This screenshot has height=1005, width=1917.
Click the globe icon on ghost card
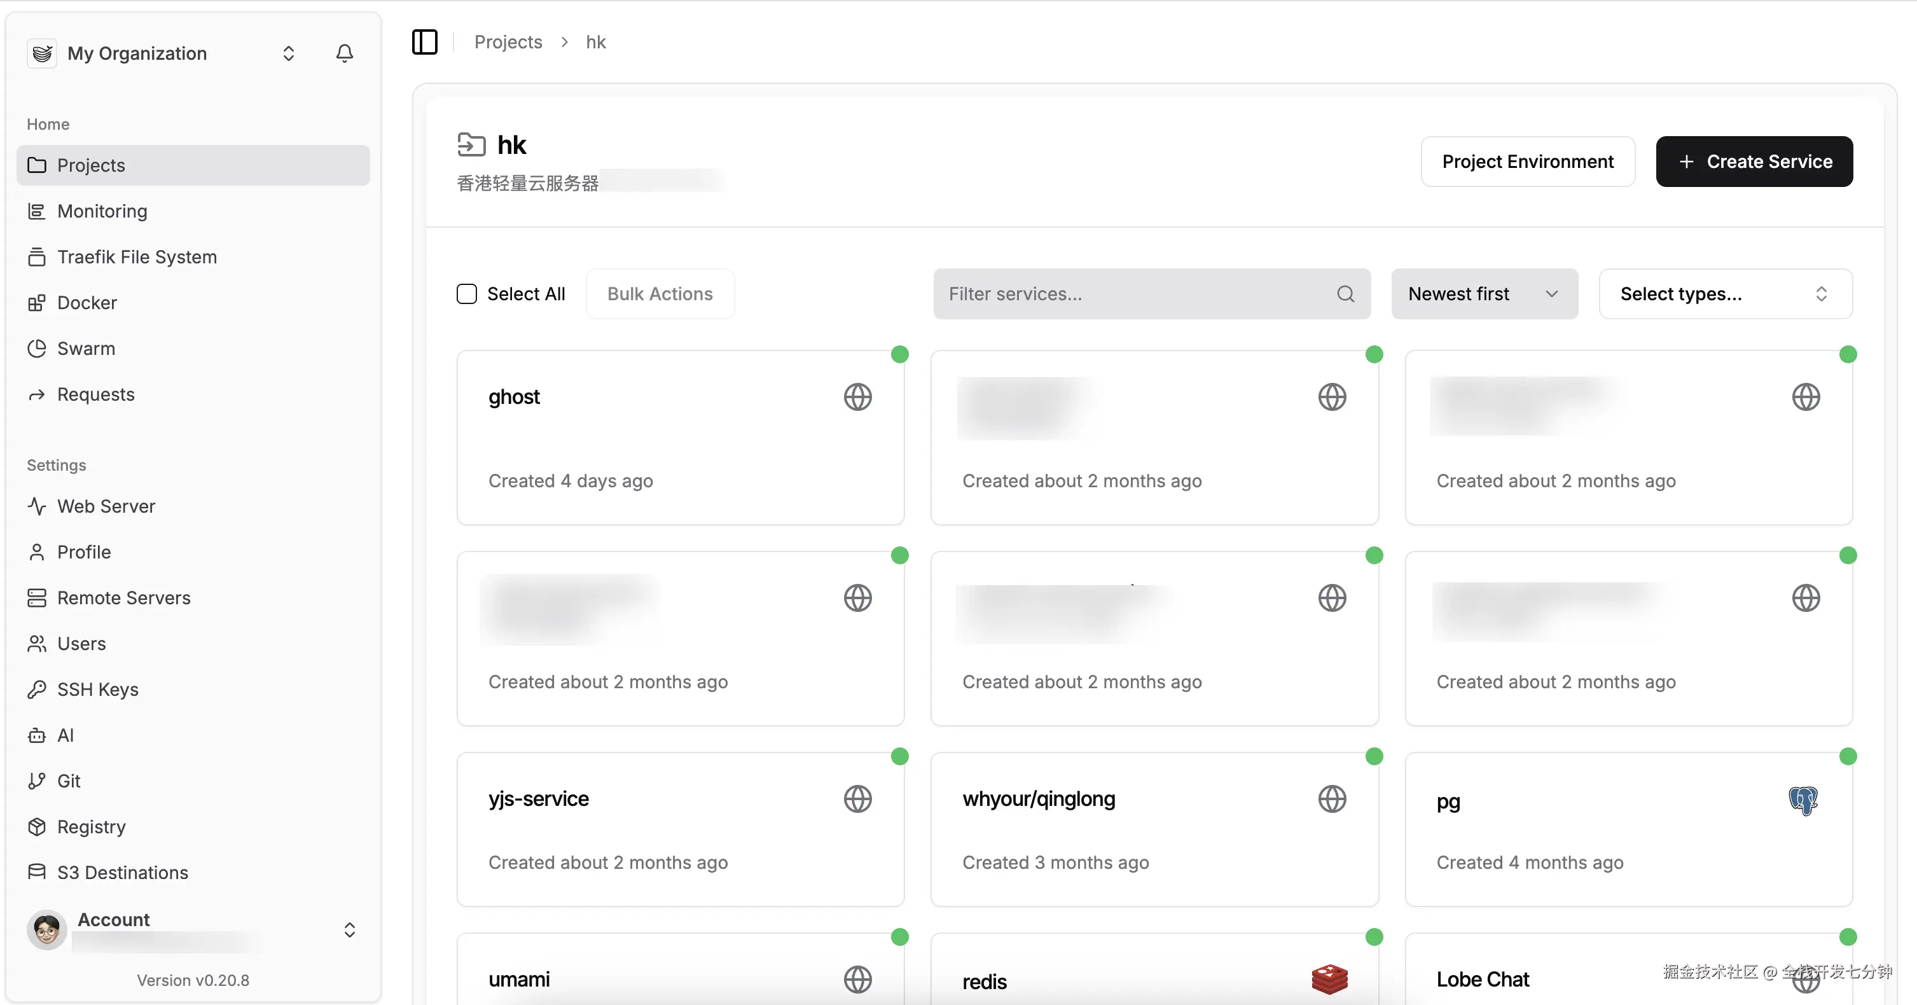[857, 397]
